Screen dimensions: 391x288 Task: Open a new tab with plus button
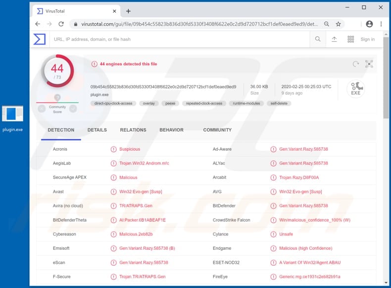click(128, 11)
